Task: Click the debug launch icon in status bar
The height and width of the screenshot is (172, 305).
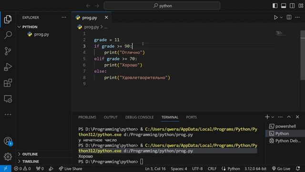Action: pyautogui.click(x=51, y=169)
